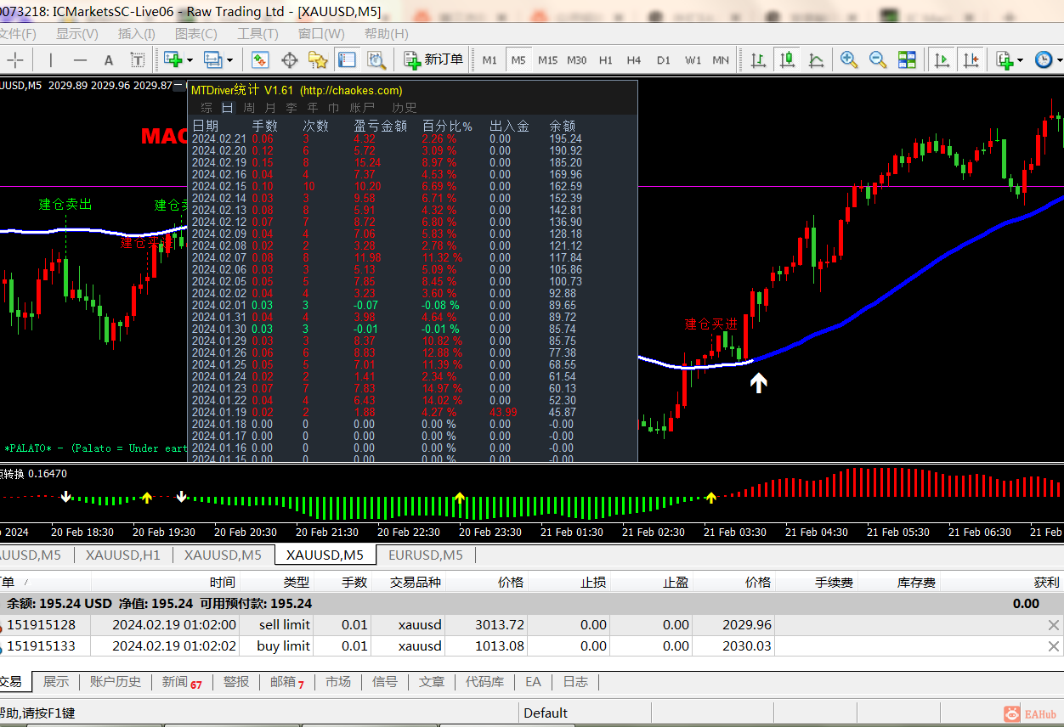The height and width of the screenshot is (727, 1064).
Task: Select the horizontal line drawing tool
Action: tap(80, 59)
